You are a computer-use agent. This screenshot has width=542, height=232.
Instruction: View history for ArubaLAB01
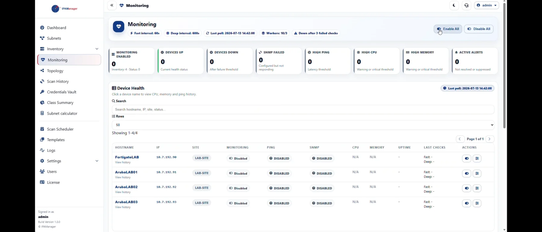pos(123,178)
